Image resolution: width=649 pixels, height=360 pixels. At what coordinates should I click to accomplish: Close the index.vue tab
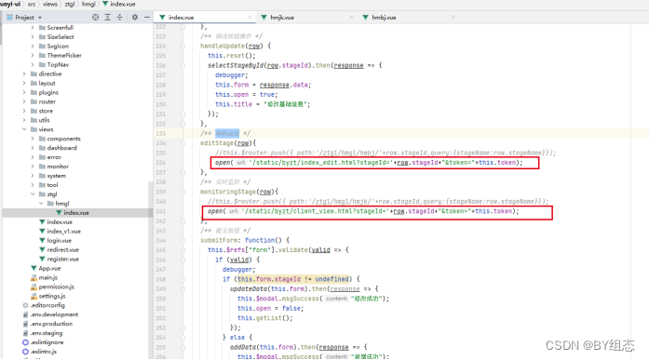(250, 18)
